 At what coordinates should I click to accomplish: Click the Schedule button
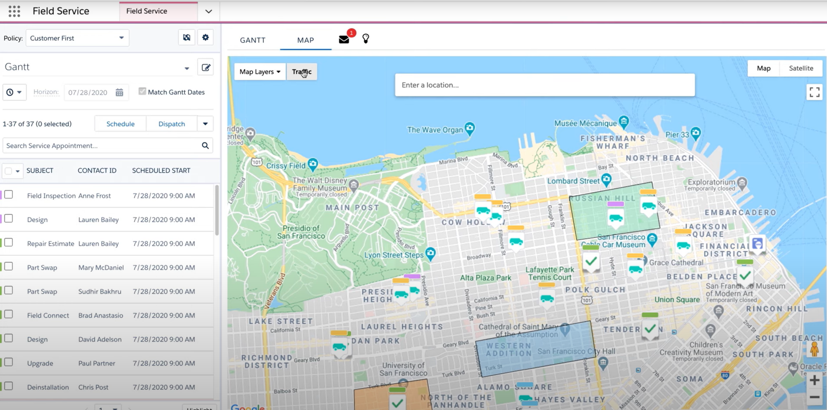[x=120, y=123]
